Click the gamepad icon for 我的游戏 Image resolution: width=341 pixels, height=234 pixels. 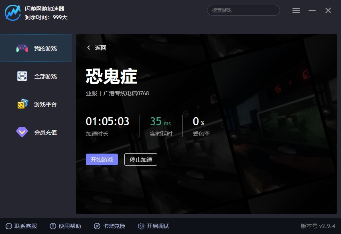pos(22,48)
